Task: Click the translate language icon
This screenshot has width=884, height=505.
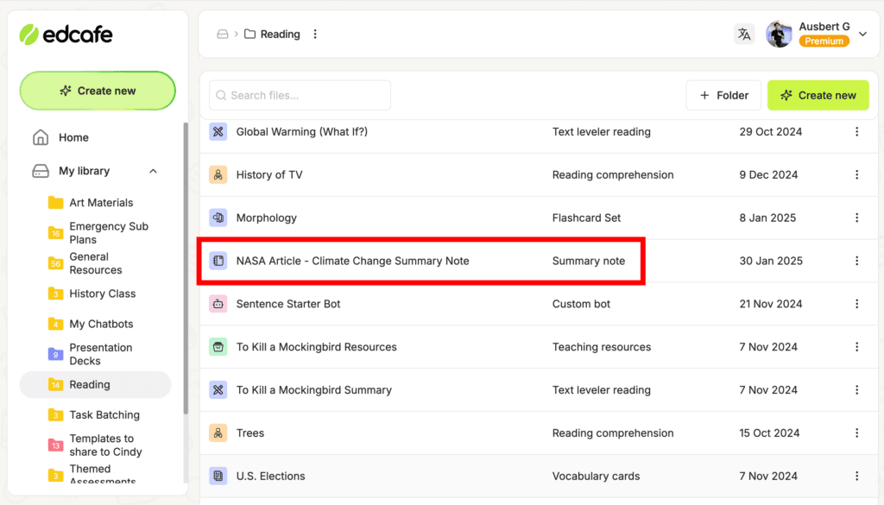Action: (744, 35)
